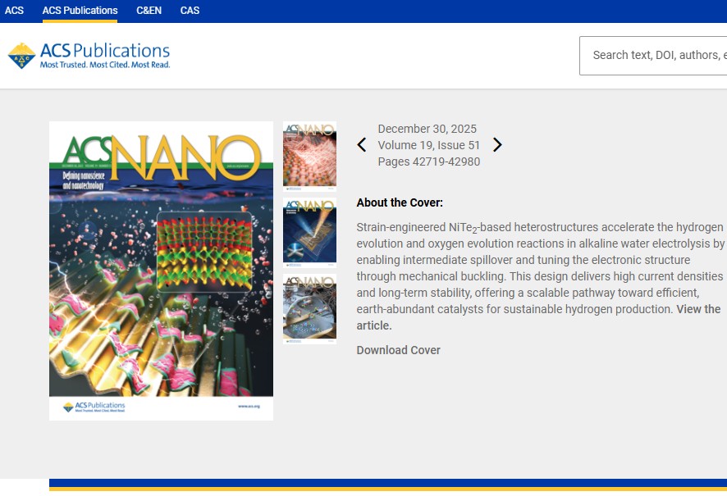The height and width of the screenshot is (496, 727).
Task: Click the Volume 19, Issue 51 text
Action: click(x=428, y=145)
